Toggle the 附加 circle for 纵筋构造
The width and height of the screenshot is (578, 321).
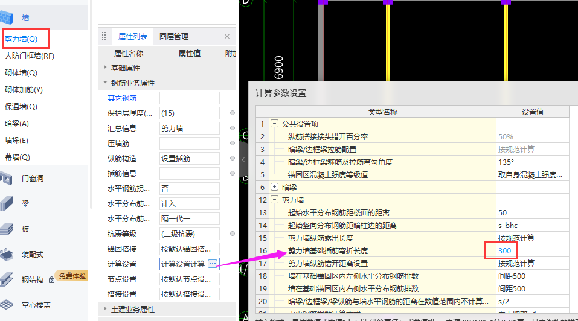click(x=233, y=158)
